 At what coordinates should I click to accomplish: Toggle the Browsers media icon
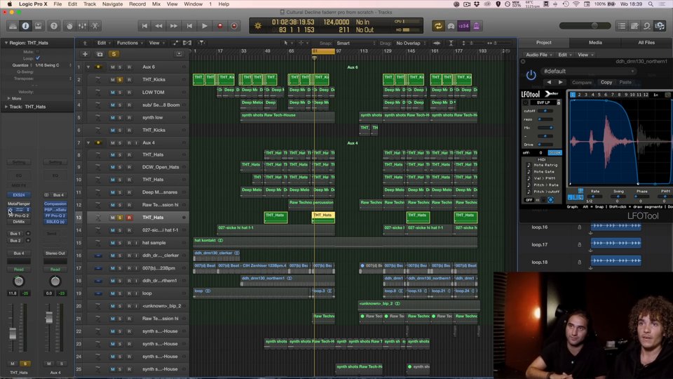pyautogui.click(x=660, y=26)
